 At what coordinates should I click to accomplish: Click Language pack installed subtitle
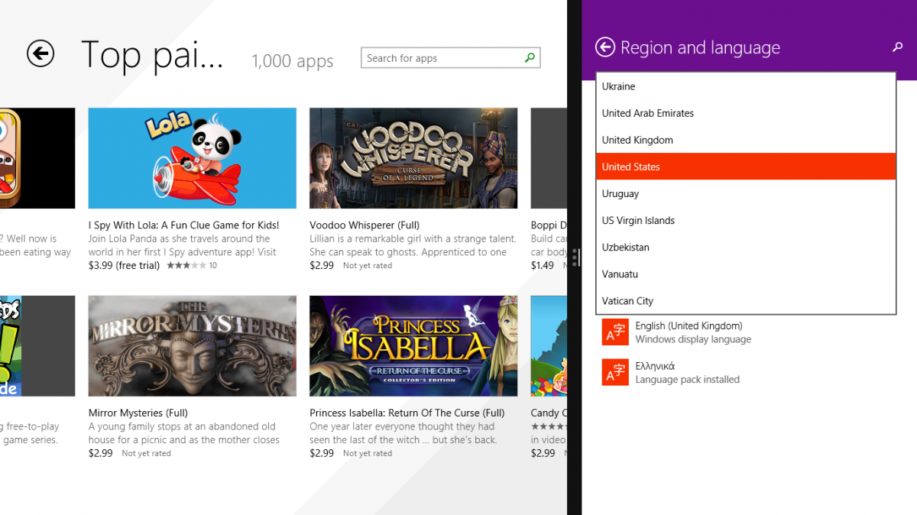click(687, 379)
